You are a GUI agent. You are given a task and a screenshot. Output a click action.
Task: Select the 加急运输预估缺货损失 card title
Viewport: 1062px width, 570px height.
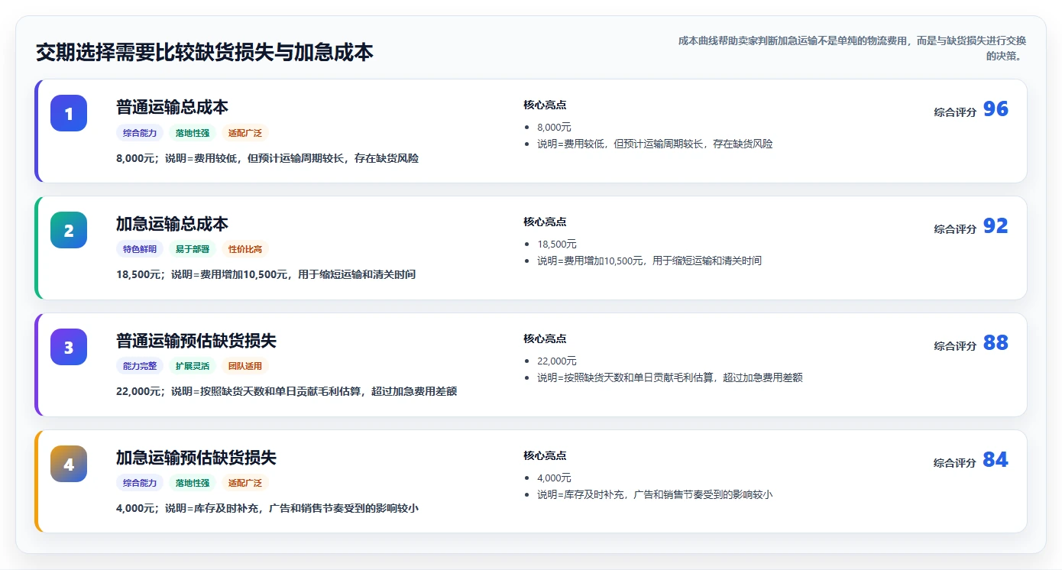[x=196, y=458]
